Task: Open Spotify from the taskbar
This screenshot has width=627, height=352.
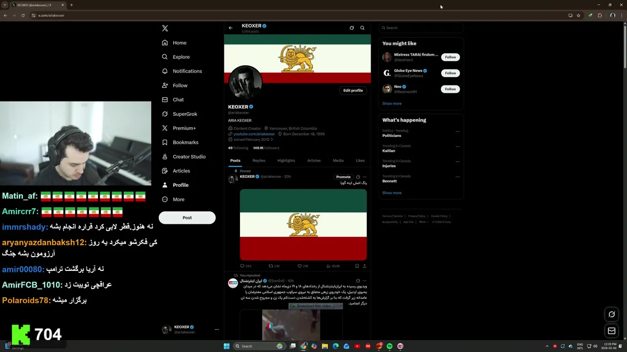Action: 389,346
